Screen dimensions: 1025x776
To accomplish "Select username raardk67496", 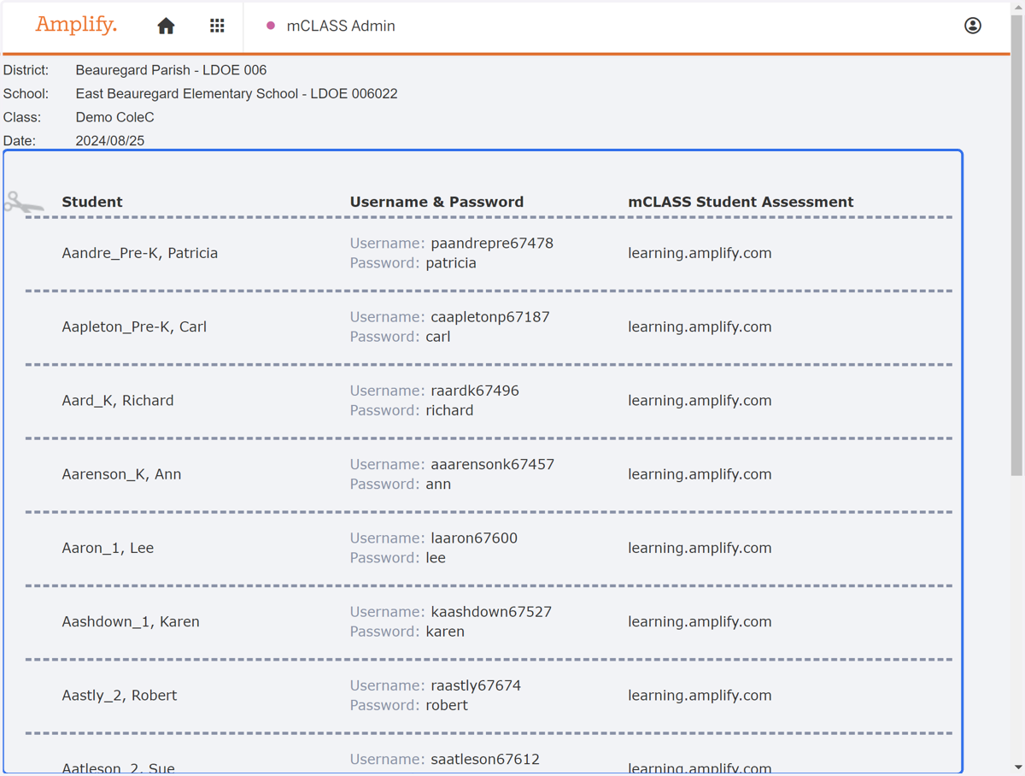I will pos(475,391).
